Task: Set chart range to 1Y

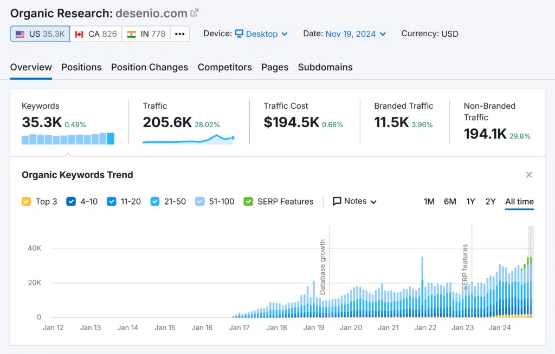Action: 470,201
